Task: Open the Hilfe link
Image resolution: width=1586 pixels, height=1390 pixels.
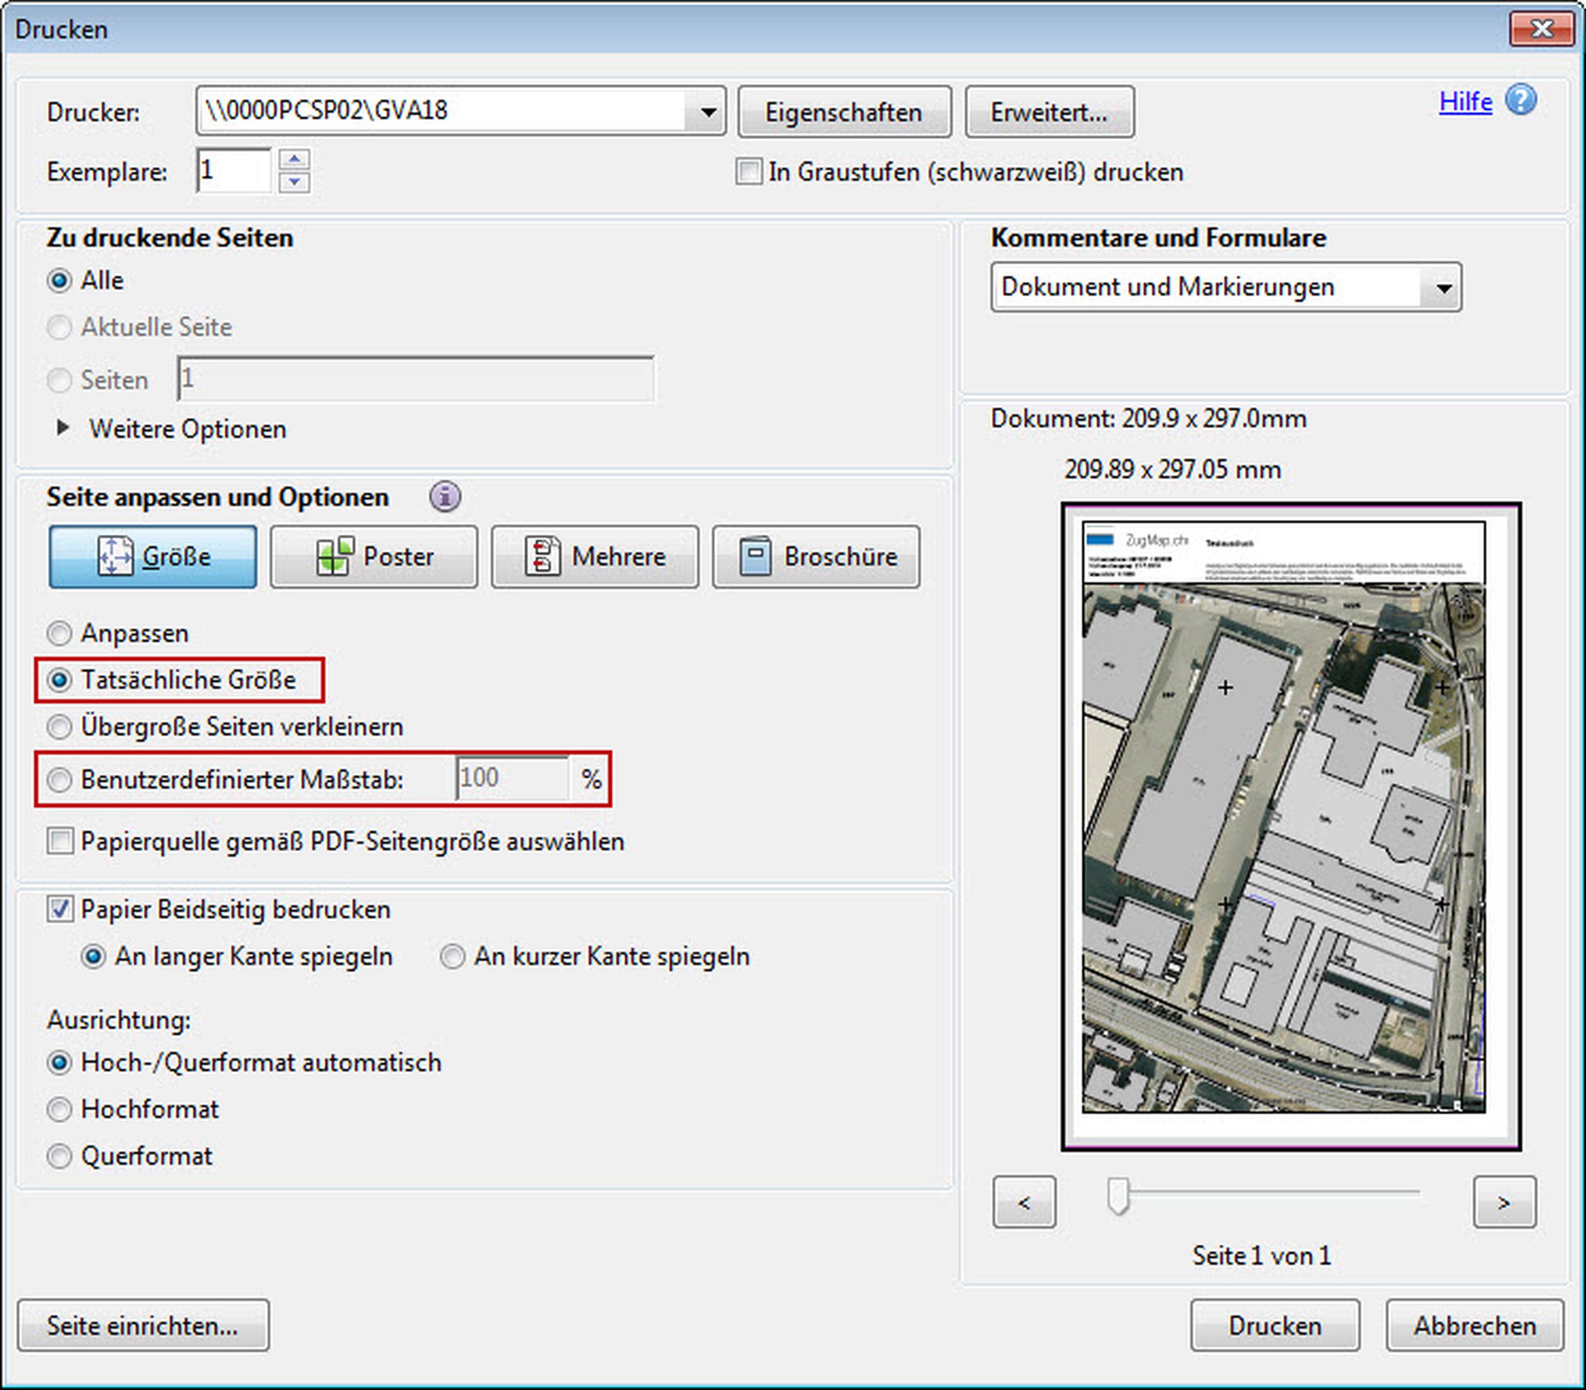Action: pos(1465,102)
